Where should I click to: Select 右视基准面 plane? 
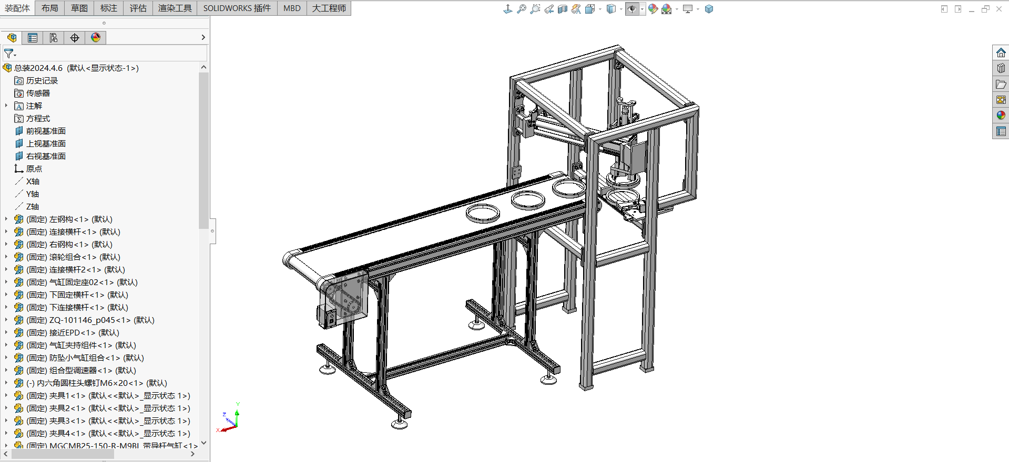point(46,156)
